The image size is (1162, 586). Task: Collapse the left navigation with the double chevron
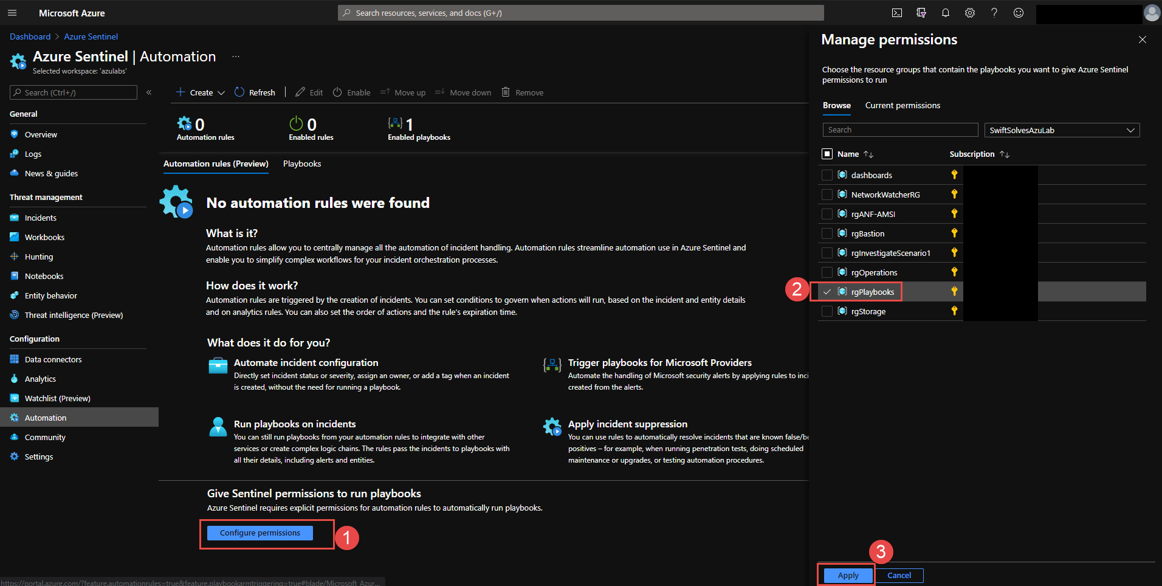click(x=149, y=92)
